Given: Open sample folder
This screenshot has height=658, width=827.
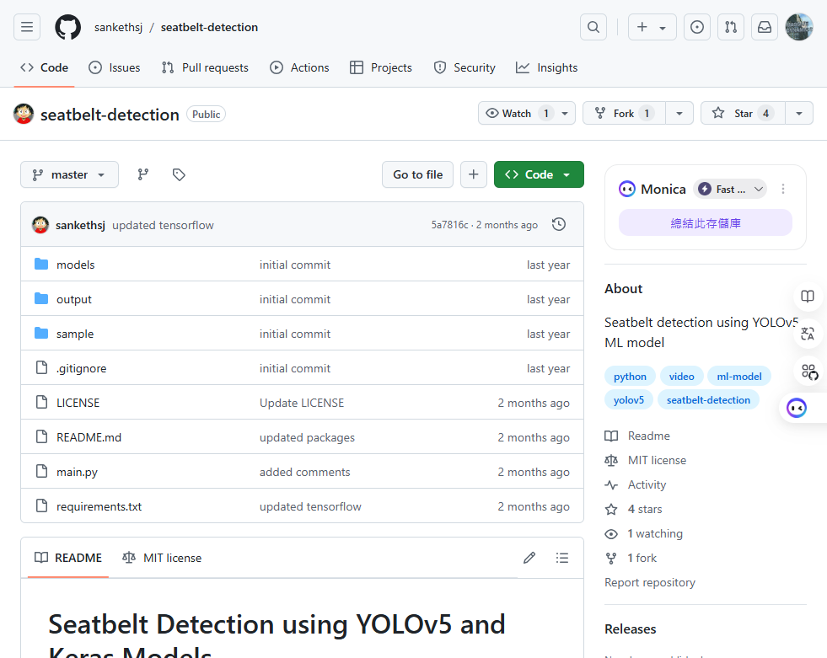Looking at the screenshot, I should [x=75, y=334].
